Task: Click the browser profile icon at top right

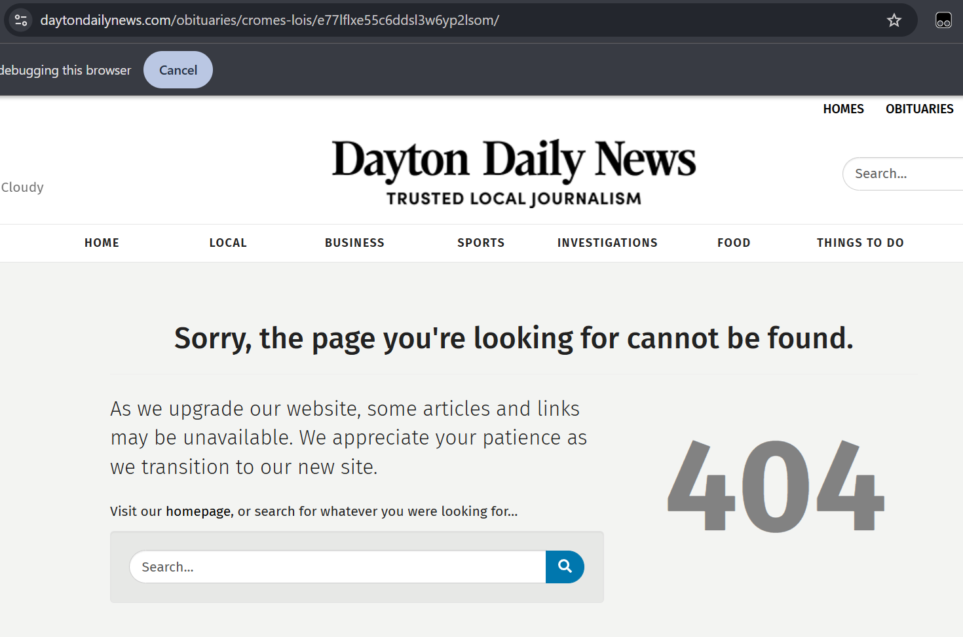Action: point(943,20)
